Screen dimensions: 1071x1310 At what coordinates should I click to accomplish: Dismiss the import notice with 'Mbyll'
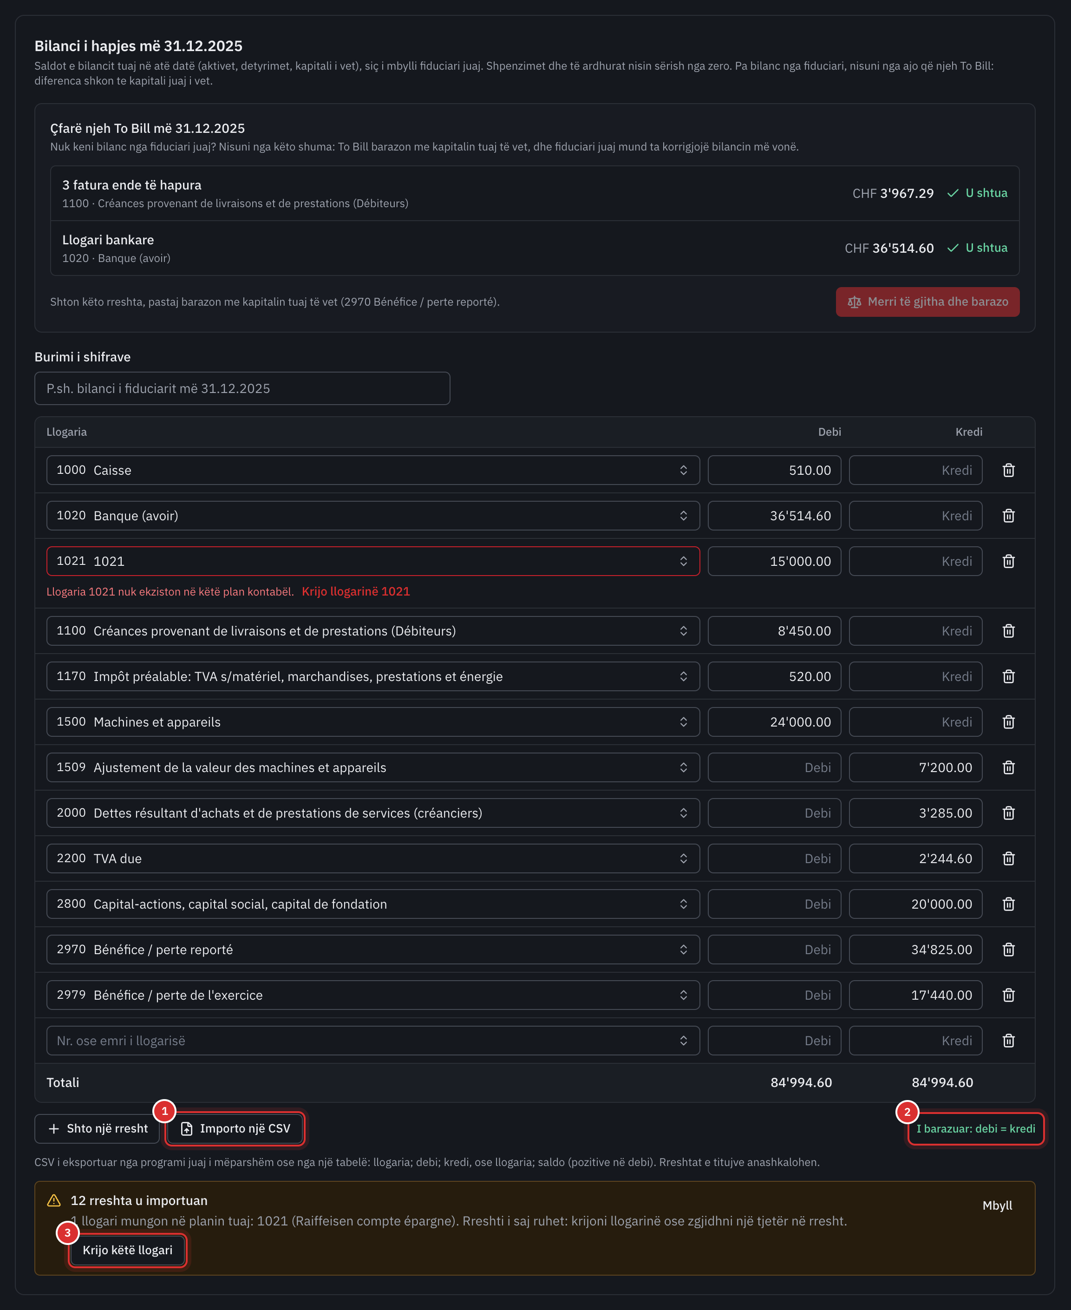(x=997, y=1206)
